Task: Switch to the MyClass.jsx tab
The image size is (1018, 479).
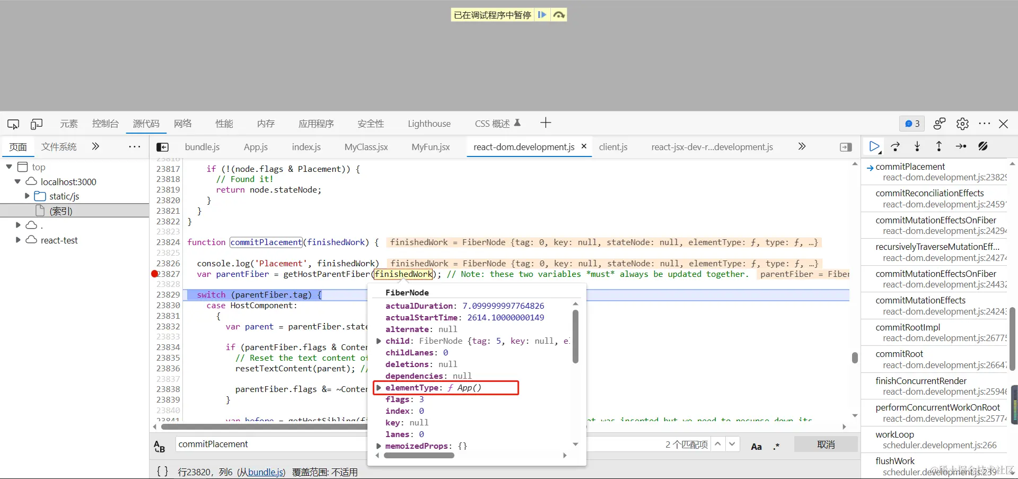Action: pos(365,147)
